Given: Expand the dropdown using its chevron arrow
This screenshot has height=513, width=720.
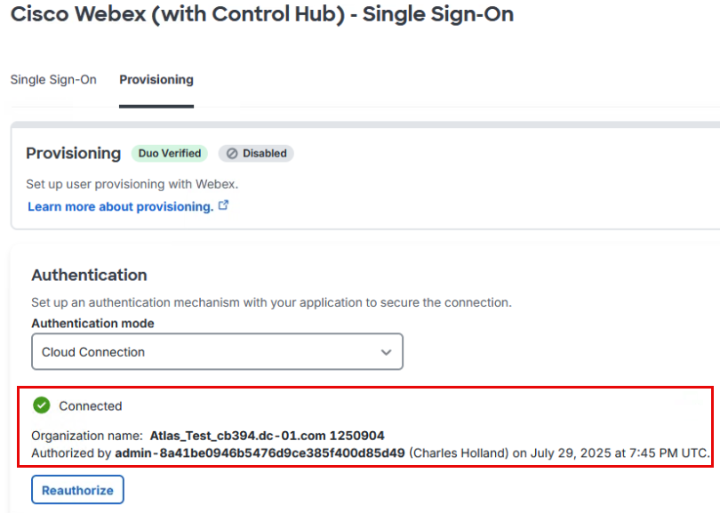Looking at the screenshot, I should click(x=386, y=352).
